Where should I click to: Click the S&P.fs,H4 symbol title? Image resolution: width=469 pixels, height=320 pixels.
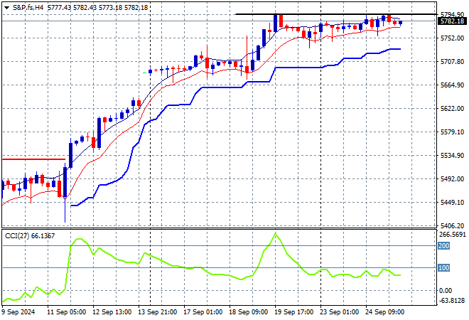(28, 6)
